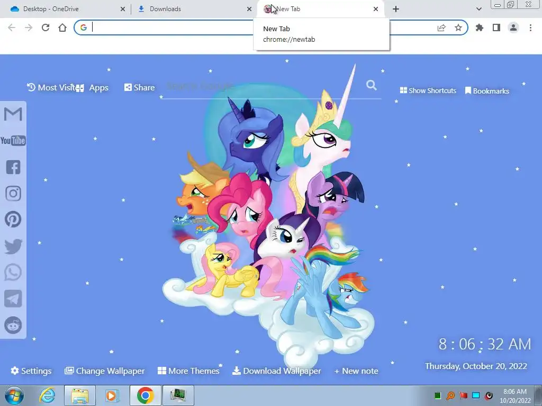Screen dimensions: 542x406
Task: Go back to the previous page
Action: (12, 27)
